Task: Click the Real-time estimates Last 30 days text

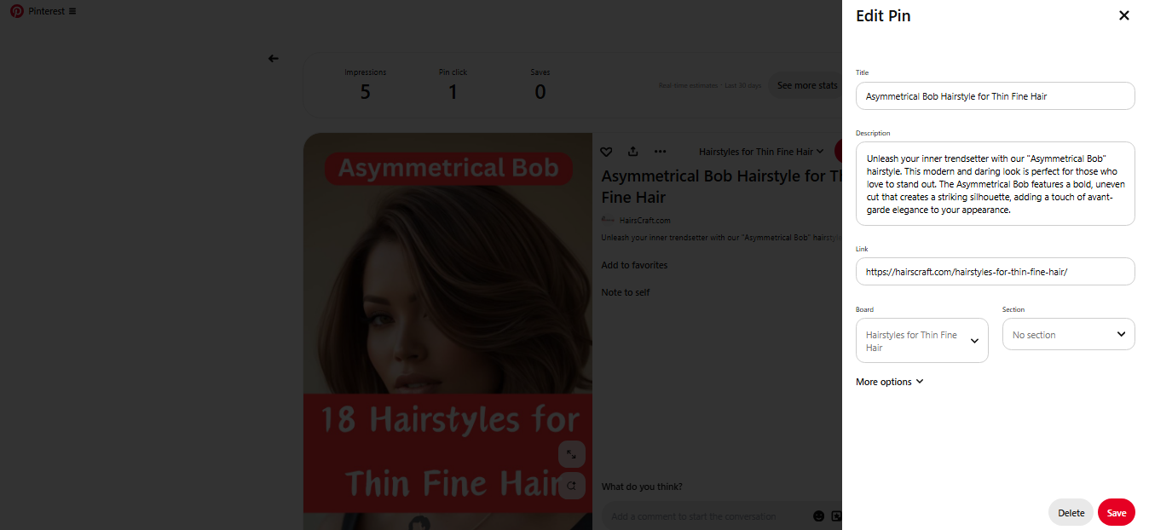Action: point(709,85)
